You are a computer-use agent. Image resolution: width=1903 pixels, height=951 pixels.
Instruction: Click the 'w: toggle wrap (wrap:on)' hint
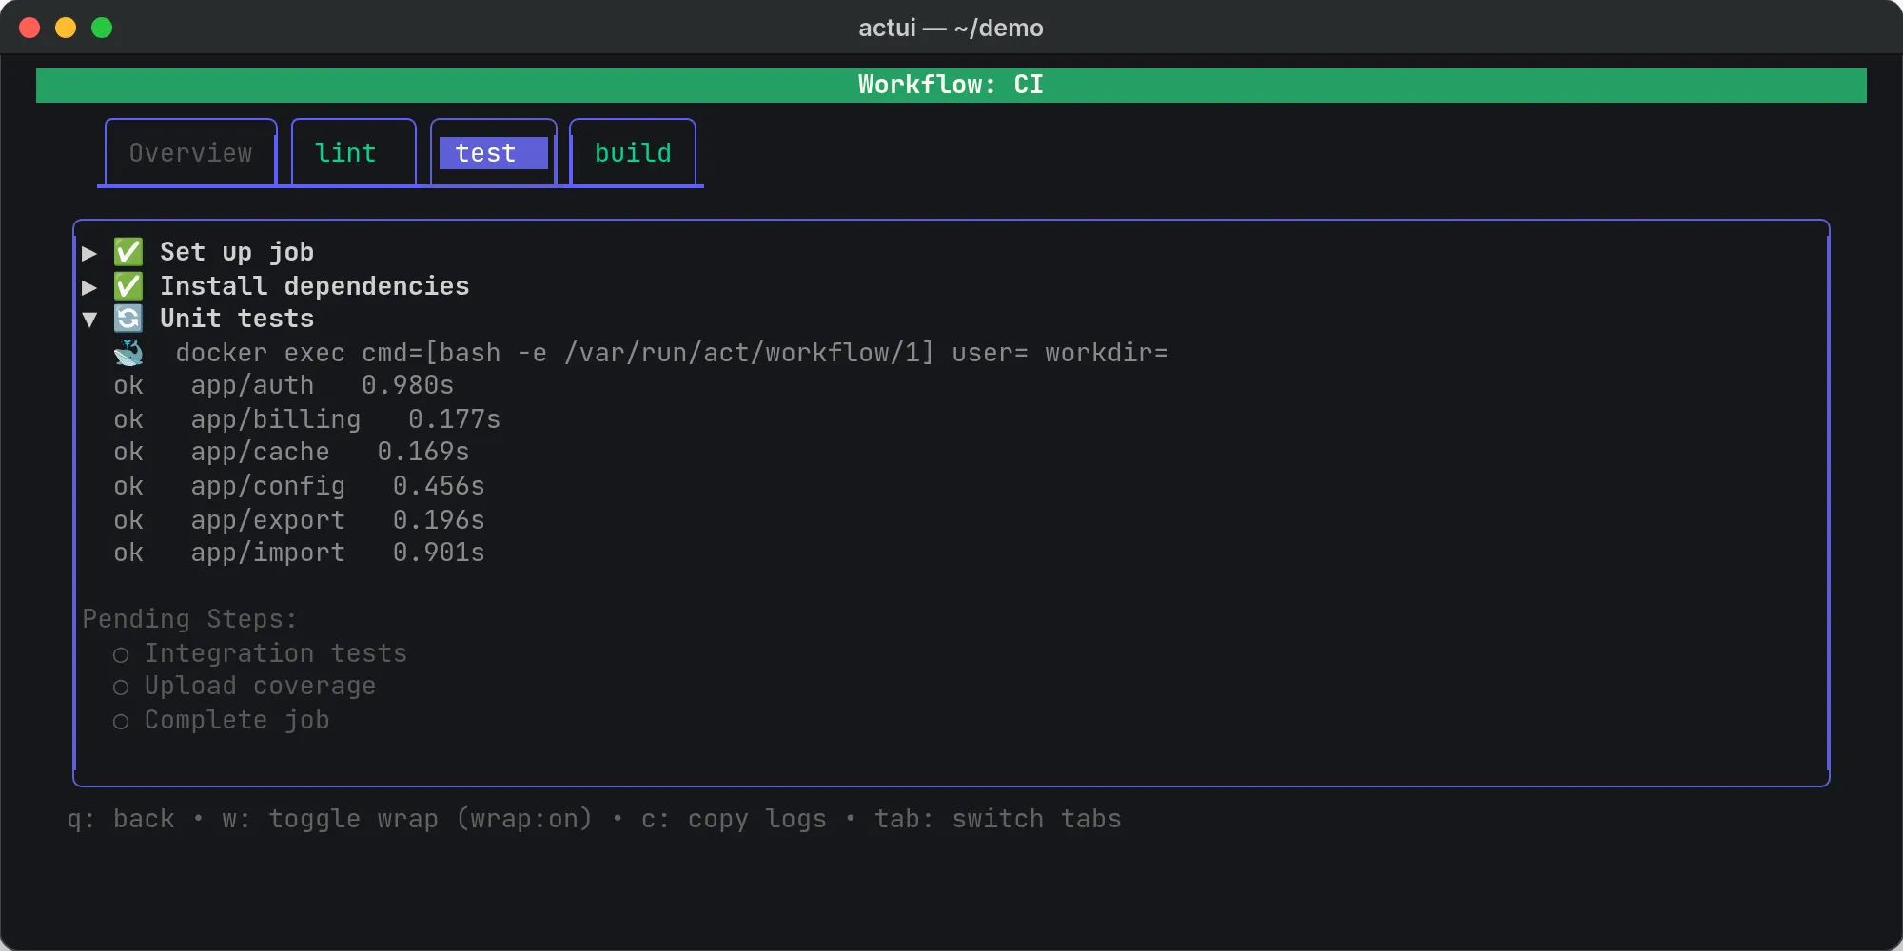[x=407, y=819]
